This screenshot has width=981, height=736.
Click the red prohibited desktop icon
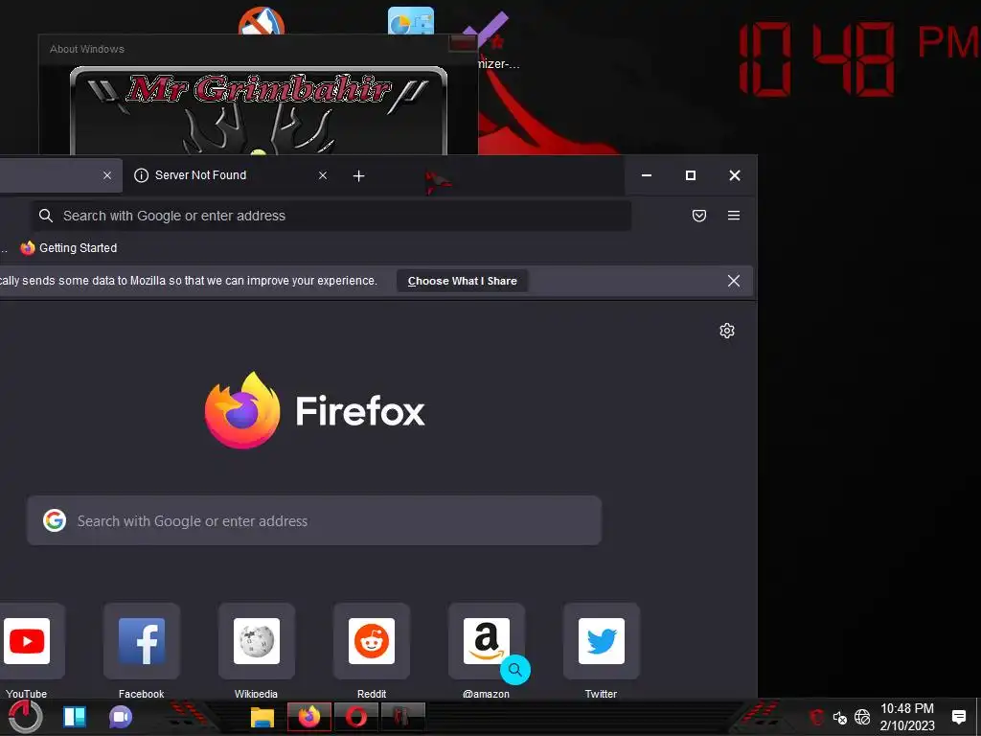coord(262,21)
